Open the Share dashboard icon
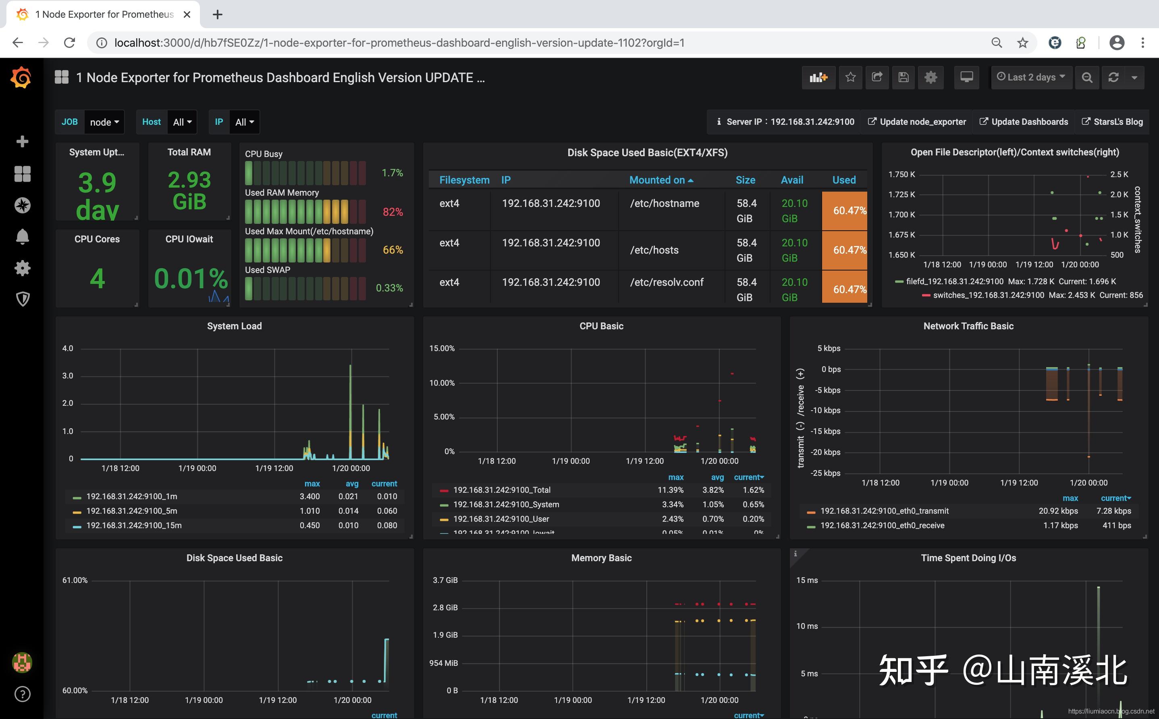The width and height of the screenshot is (1159, 719). point(877,78)
